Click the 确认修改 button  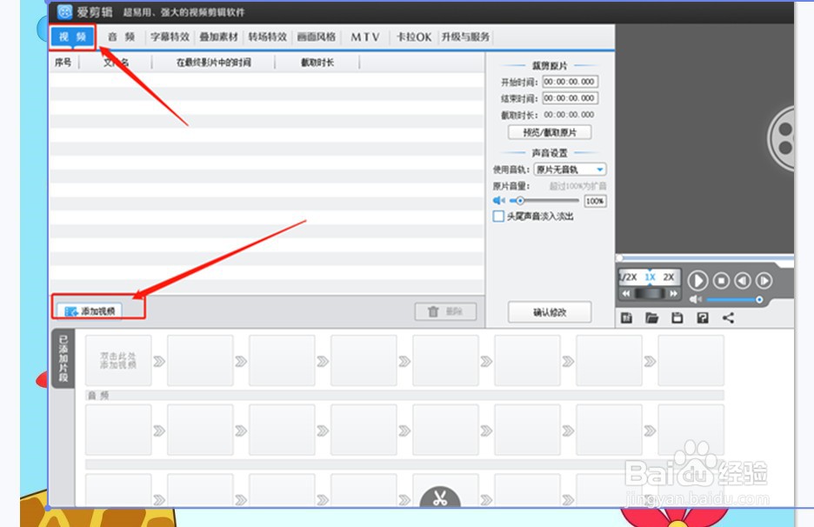click(550, 312)
